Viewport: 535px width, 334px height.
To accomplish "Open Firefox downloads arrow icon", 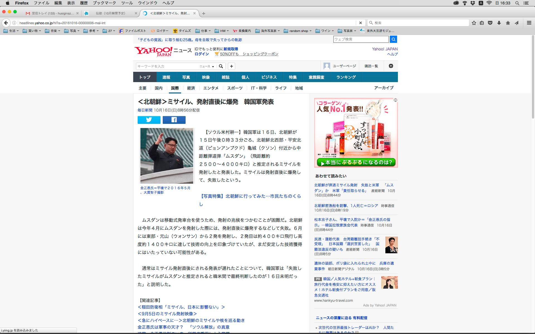I will pyautogui.click(x=499, y=23).
